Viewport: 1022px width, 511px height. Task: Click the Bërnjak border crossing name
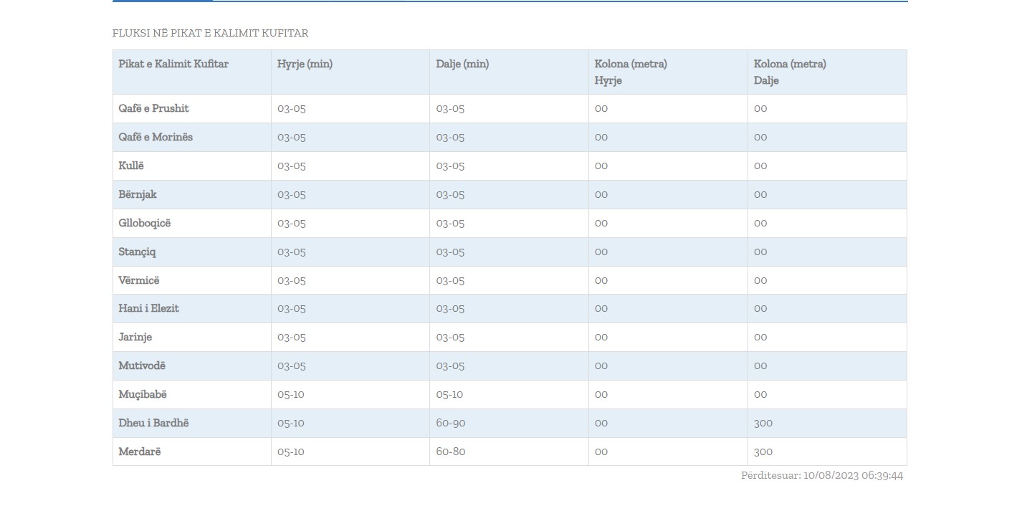(x=138, y=194)
